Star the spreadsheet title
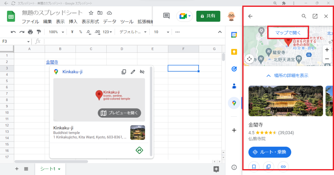This screenshot has height=175, width=334. (91, 13)
